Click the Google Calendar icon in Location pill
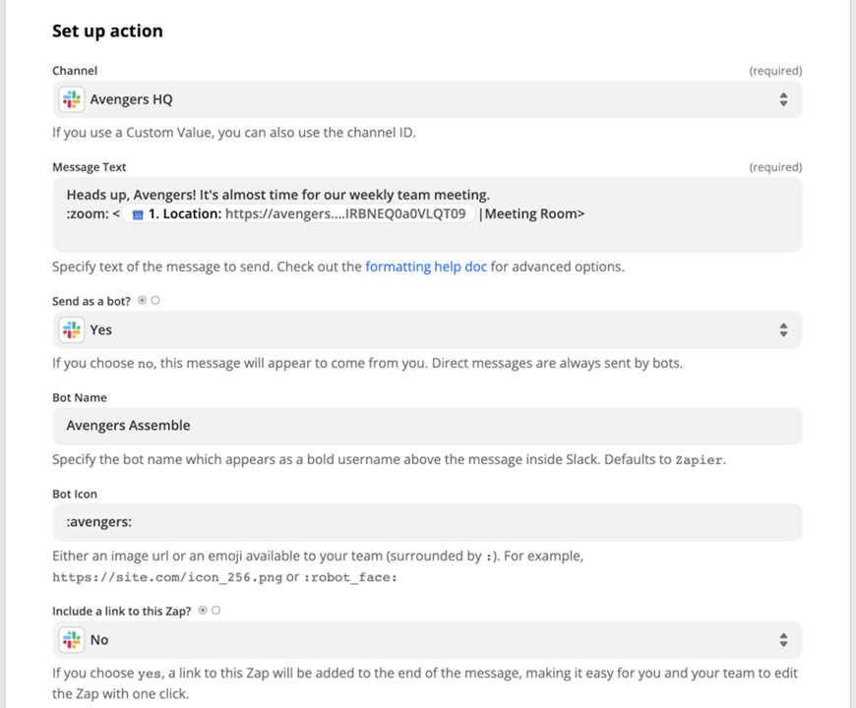Screen dimensions: 856x708 [138, 214]
